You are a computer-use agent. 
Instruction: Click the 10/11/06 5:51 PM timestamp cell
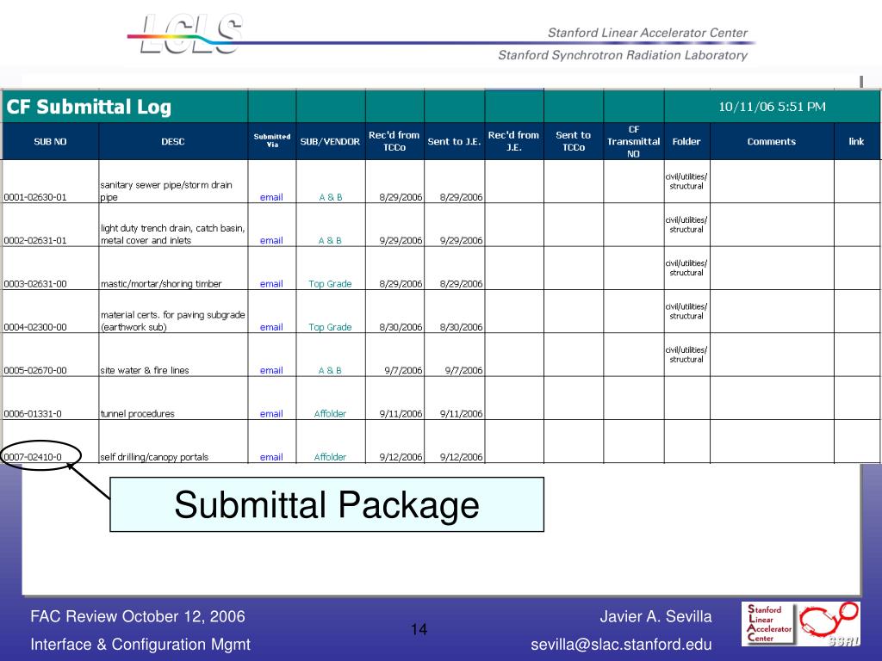(772, 107)
